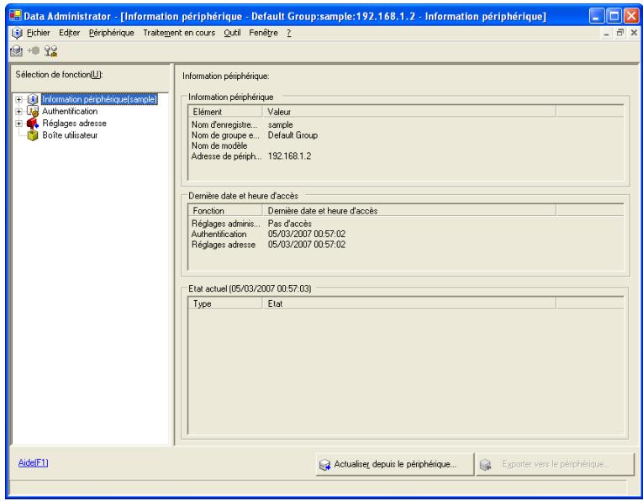Select the Adresse de périph... row
This screenshot has width=643, height=501.
[x=406, y=156]
